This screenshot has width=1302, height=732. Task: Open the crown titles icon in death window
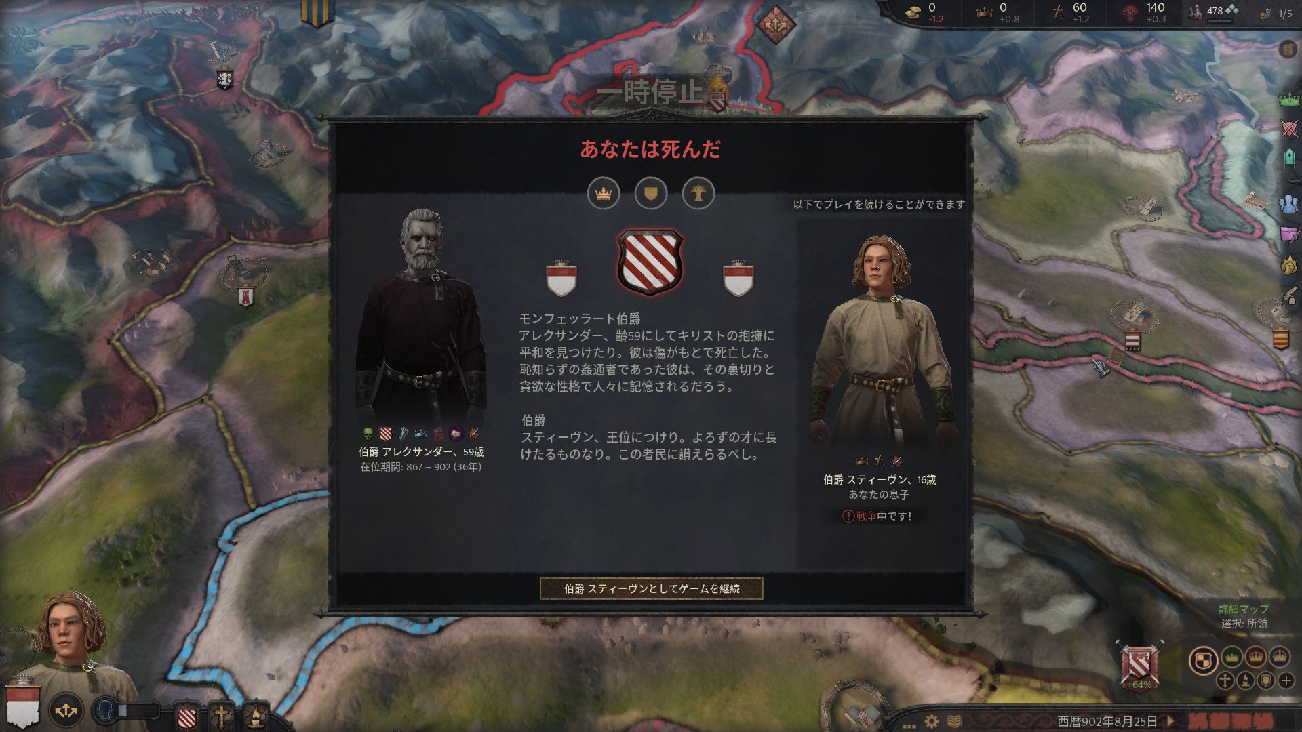[603, 194]
